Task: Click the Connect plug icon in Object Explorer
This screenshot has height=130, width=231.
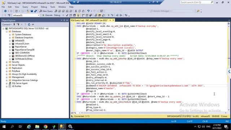Action: coord(14,25)
